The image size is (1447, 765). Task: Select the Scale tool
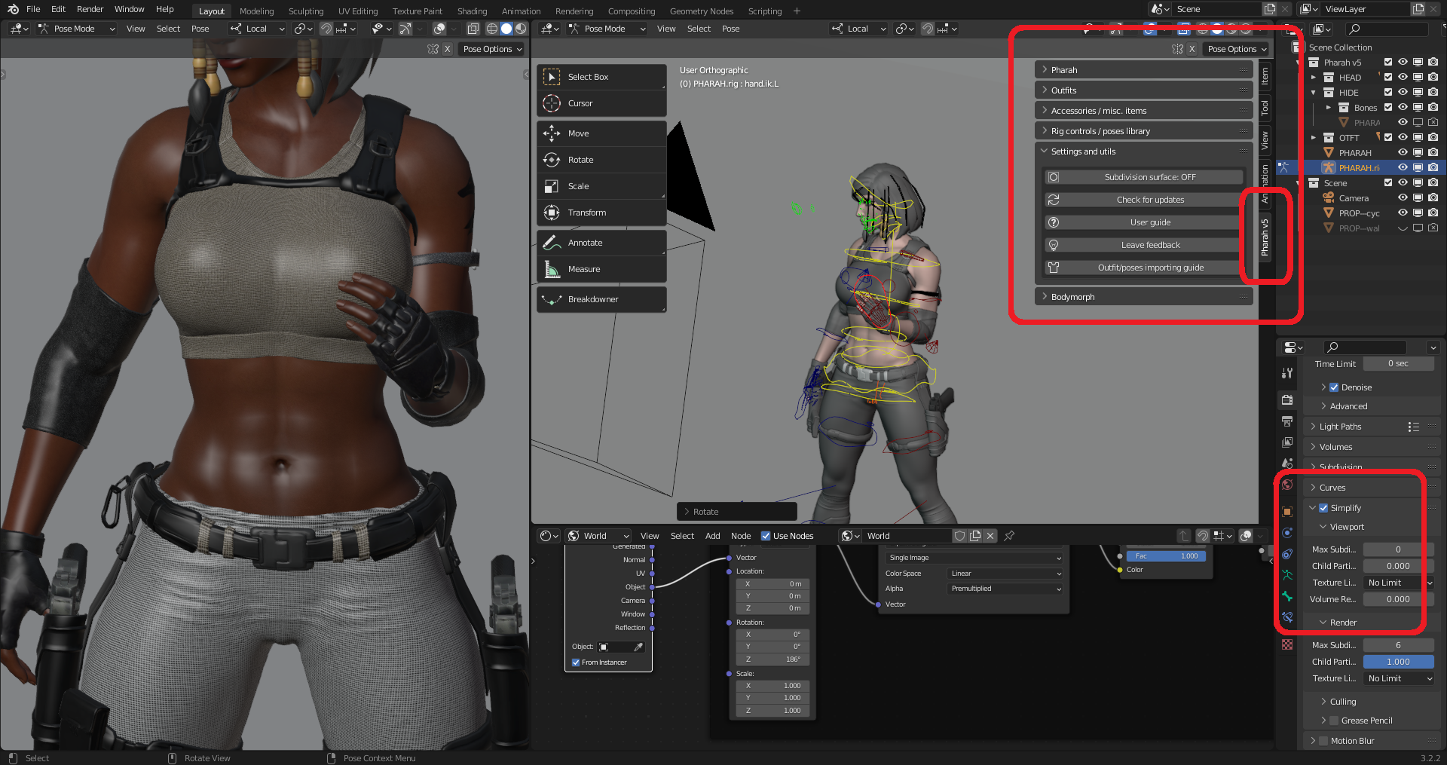click(601, 186)
